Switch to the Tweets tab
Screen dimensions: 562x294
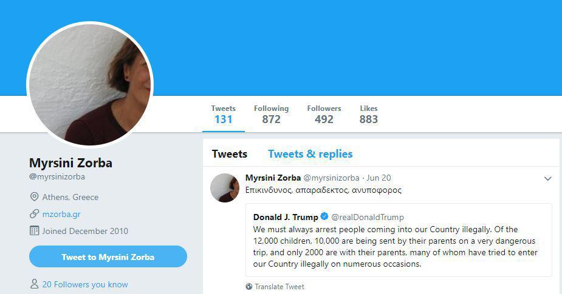[229, 154]
